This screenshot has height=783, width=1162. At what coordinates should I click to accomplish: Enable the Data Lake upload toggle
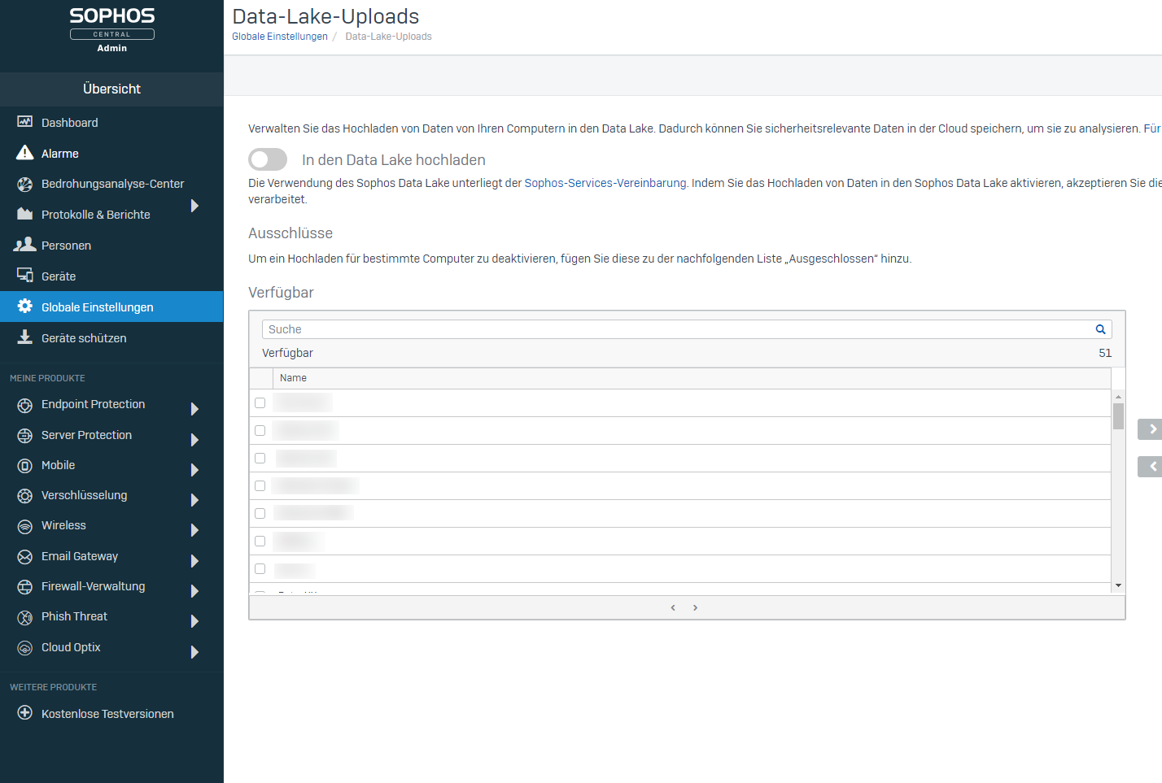coord(268,159)
